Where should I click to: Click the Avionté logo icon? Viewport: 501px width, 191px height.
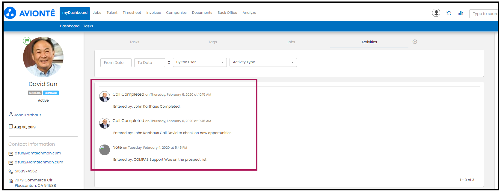click(x=10, y=13)
